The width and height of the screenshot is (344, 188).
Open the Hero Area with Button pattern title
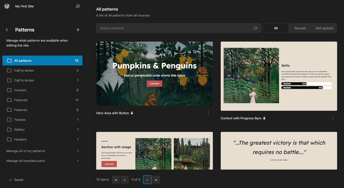coord(113,113)
